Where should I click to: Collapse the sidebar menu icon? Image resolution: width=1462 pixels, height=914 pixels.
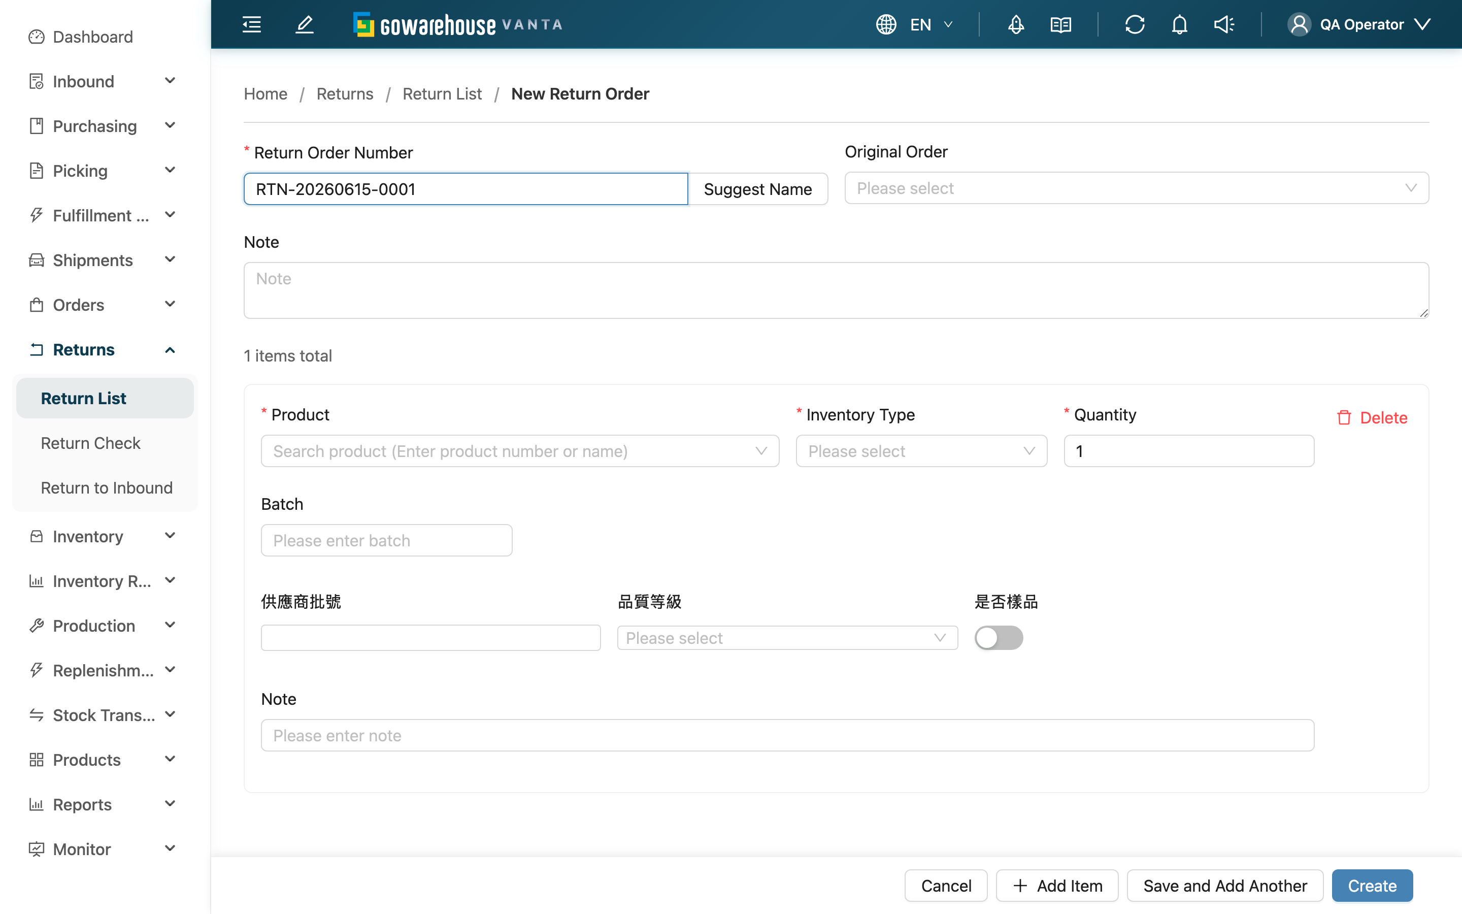[251, 24]
